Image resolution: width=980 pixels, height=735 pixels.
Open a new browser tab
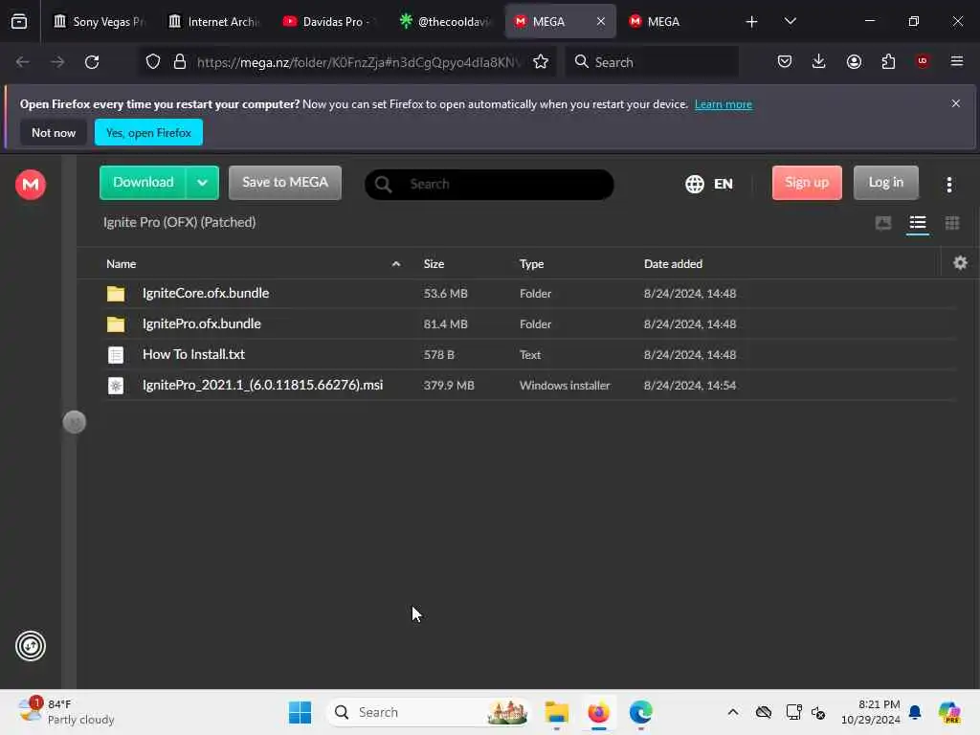point(751,22)
